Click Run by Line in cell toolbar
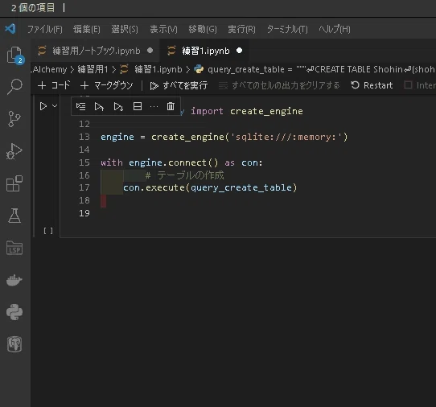 point(81,106)
